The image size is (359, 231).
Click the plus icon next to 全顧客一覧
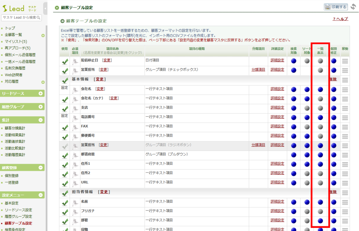pos(43,35)
